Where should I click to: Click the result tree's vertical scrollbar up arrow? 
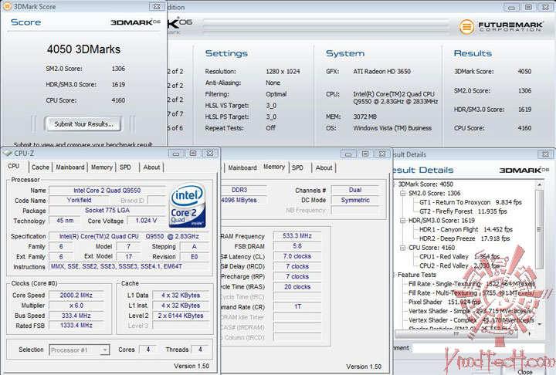pyautogui.click(x=539, y=185)
